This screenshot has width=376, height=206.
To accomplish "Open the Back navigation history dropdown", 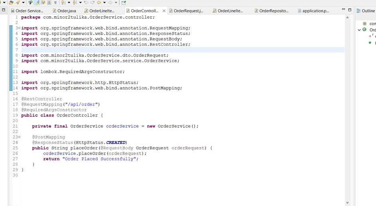I will click(104, 3).
